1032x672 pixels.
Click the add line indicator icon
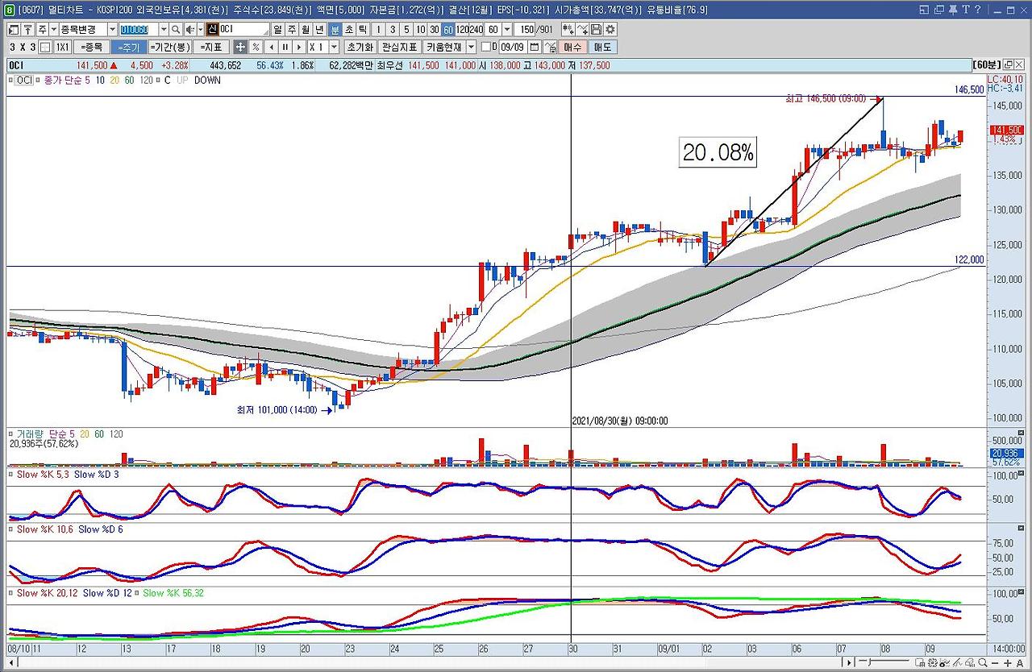tap(582, 29)
